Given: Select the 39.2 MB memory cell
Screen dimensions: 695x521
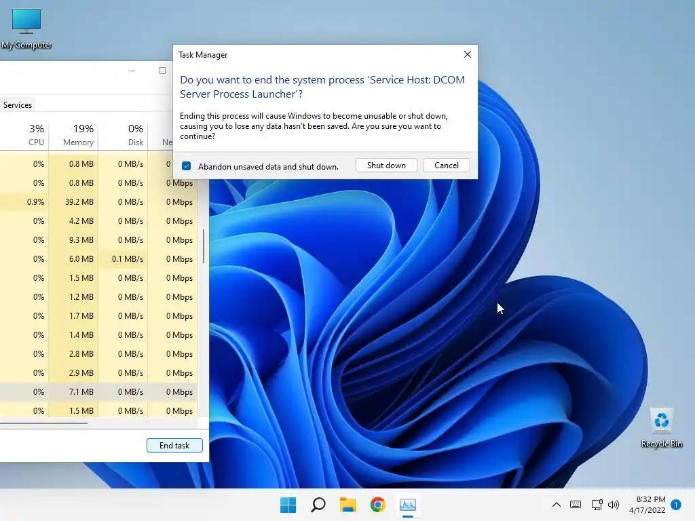Looking at the screenshot, I should tap(73, 202).
